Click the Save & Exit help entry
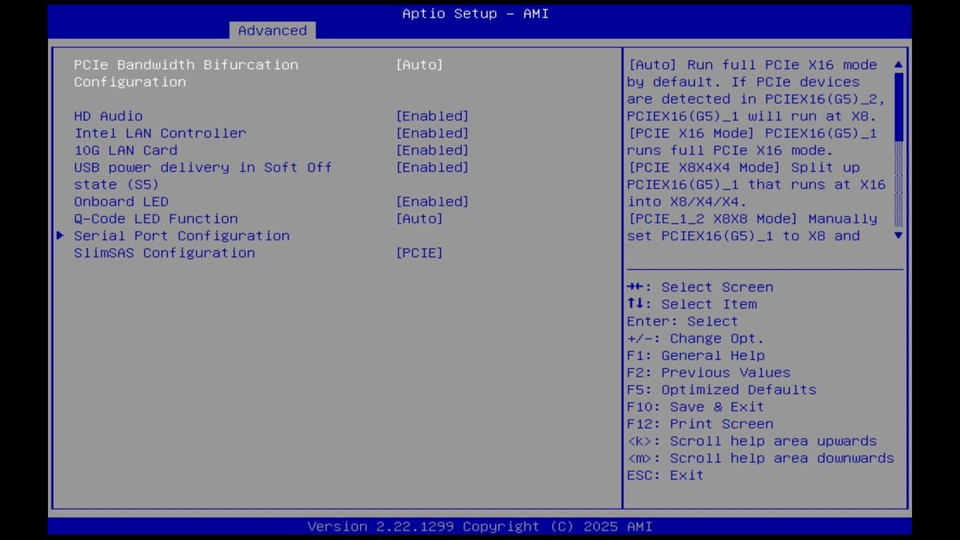Viewport: 960px width, 540px height. (x=695, y=406)
